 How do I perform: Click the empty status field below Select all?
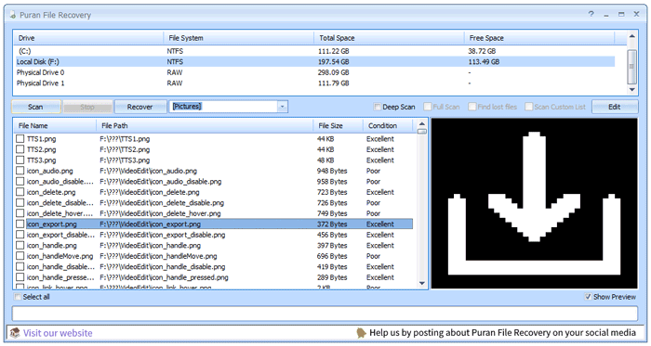pyautogui.click(x=325, y=314)
